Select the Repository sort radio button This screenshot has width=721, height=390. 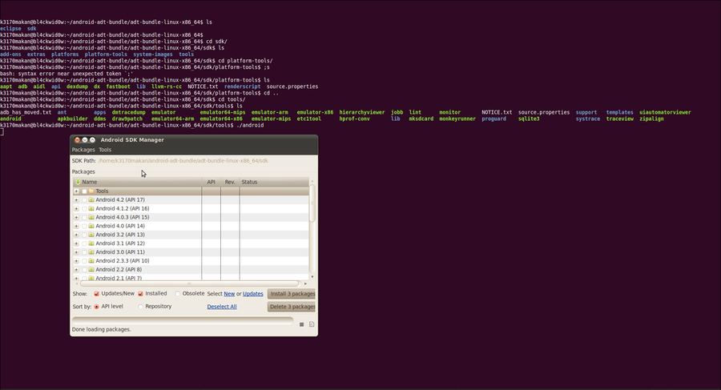click(x=141, y=307)
